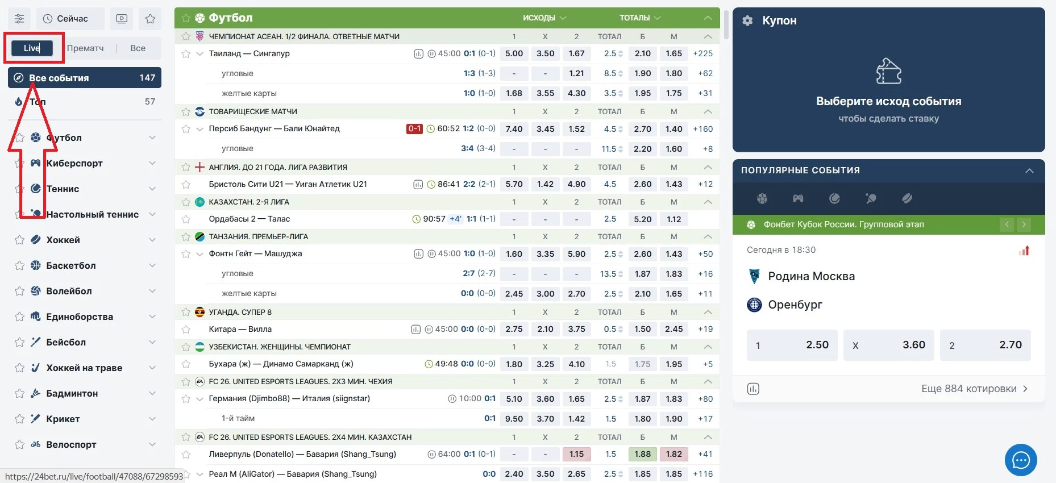Favorite Крикет with its star toggle
The image size is (1056, 483).
(19, 419)
